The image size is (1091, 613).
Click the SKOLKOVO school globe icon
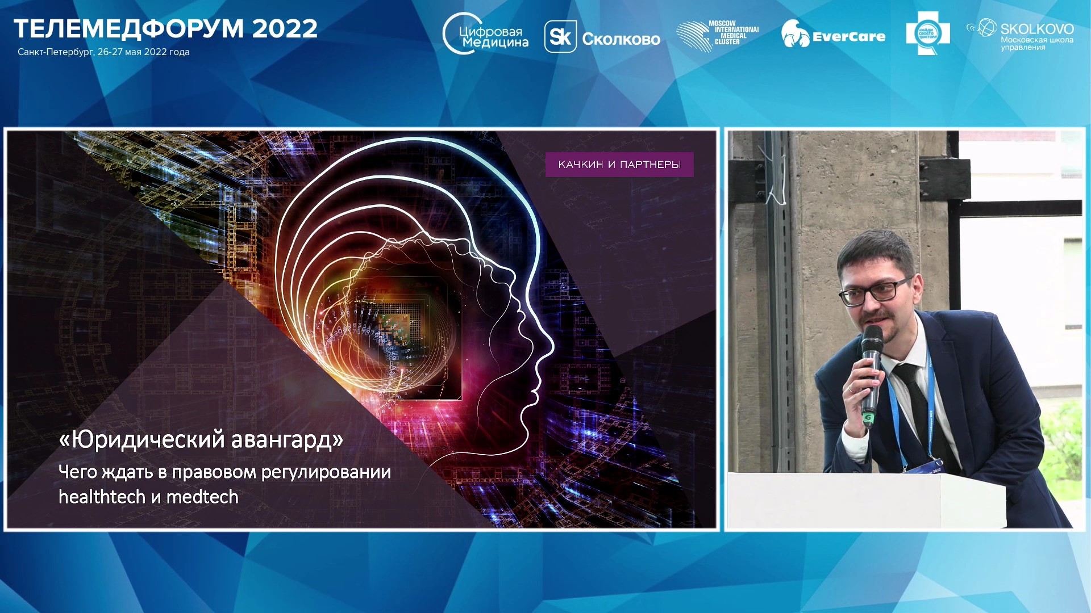[986, 27]
